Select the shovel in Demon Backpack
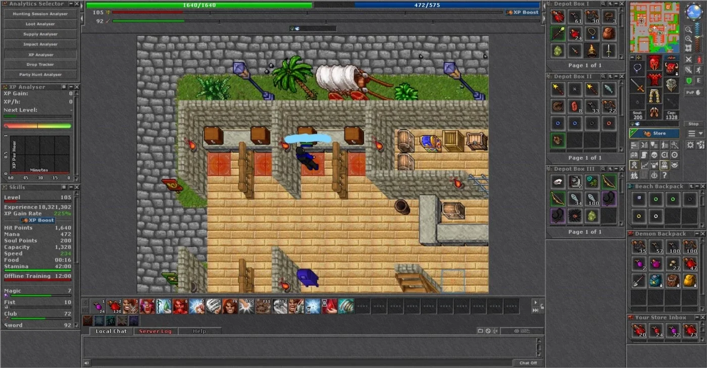The image size is (707, 368). coord(639,280)
